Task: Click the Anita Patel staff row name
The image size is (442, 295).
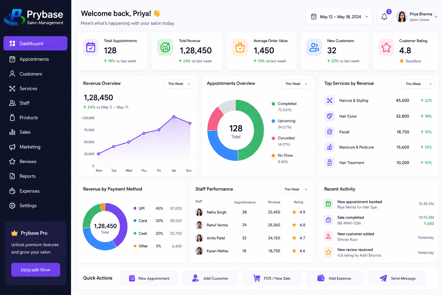Action: click(216, 238)
